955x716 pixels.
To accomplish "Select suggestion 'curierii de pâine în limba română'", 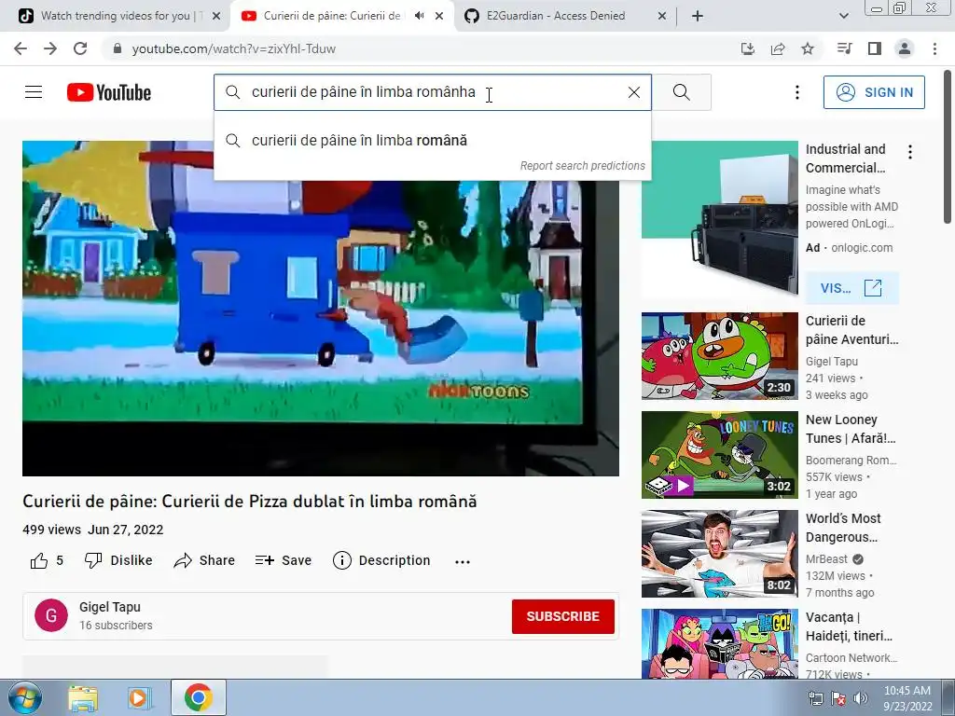I will point(433,140).
